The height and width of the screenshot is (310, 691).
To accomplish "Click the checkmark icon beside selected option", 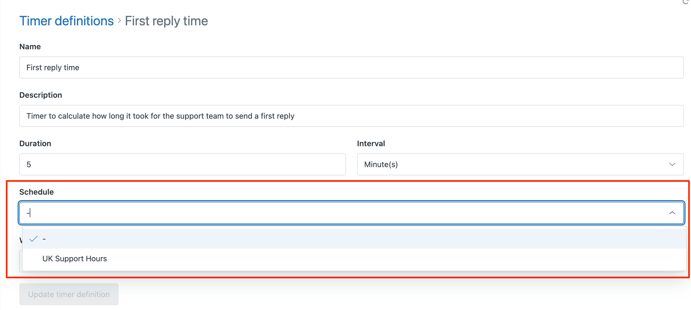I will coord(33,239).
